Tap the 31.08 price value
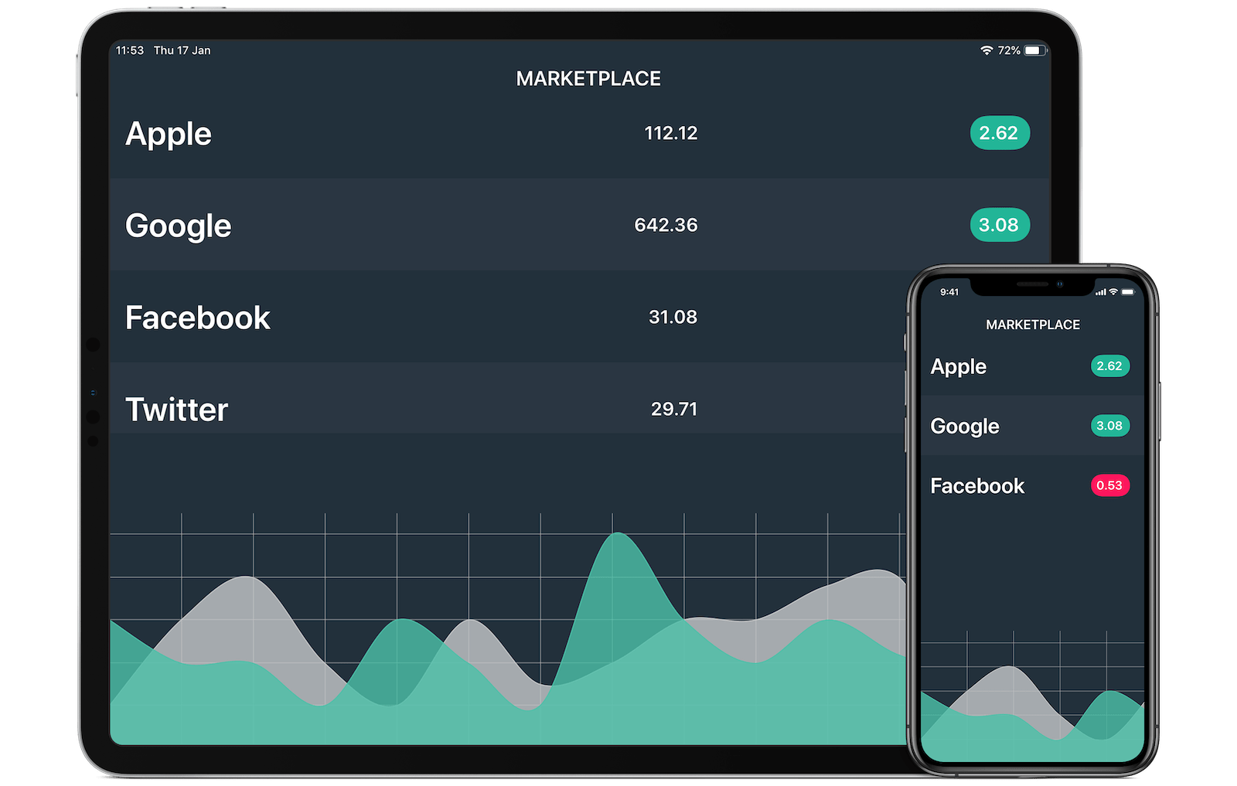The image size is (1237, 786). click(673, 317)
